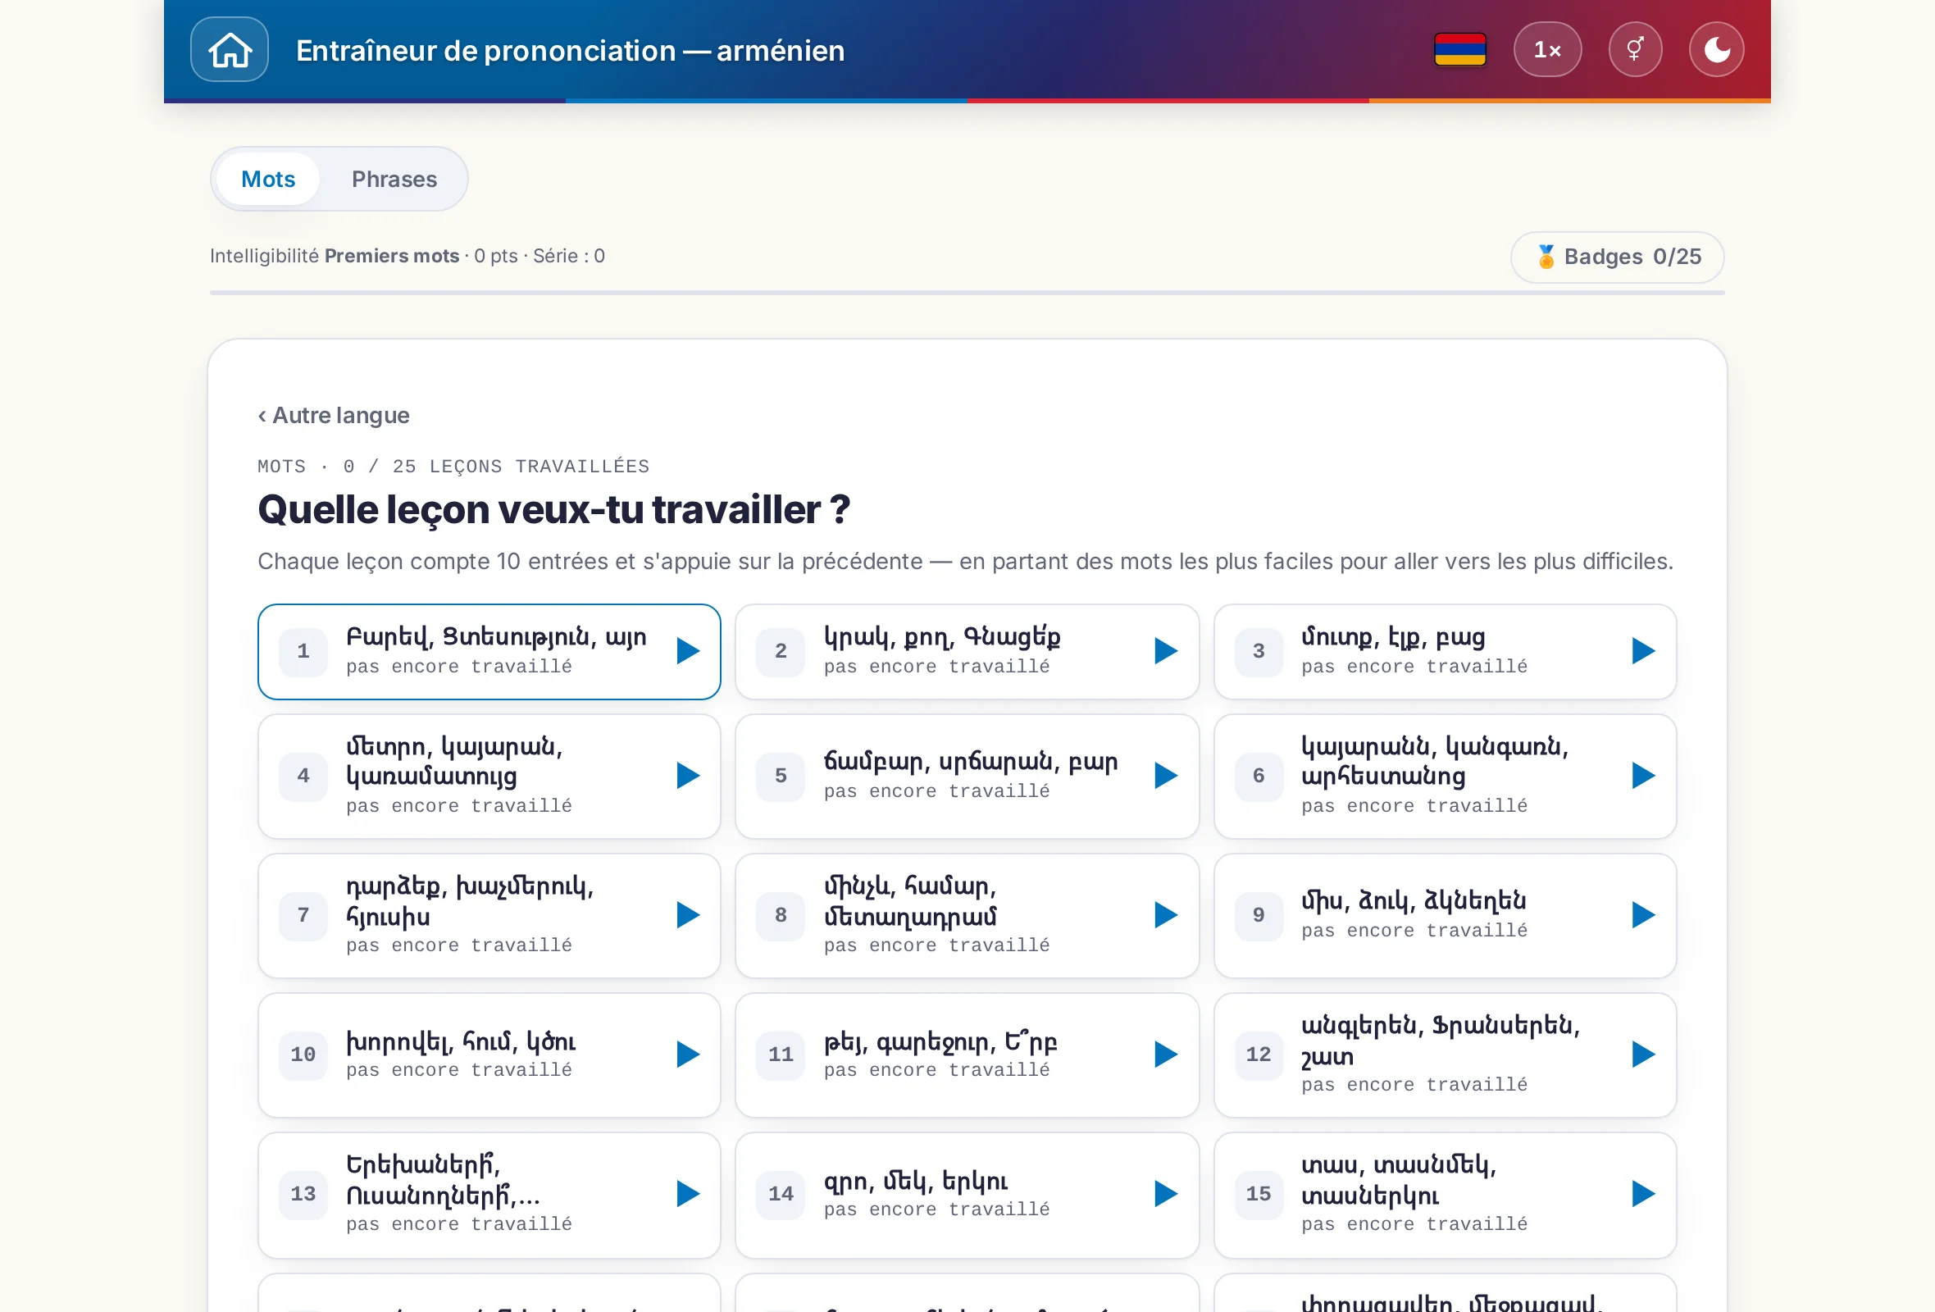Play lesson 3 arrow icon
The image size is (1935, 1312).
[x=1643, y=651]
